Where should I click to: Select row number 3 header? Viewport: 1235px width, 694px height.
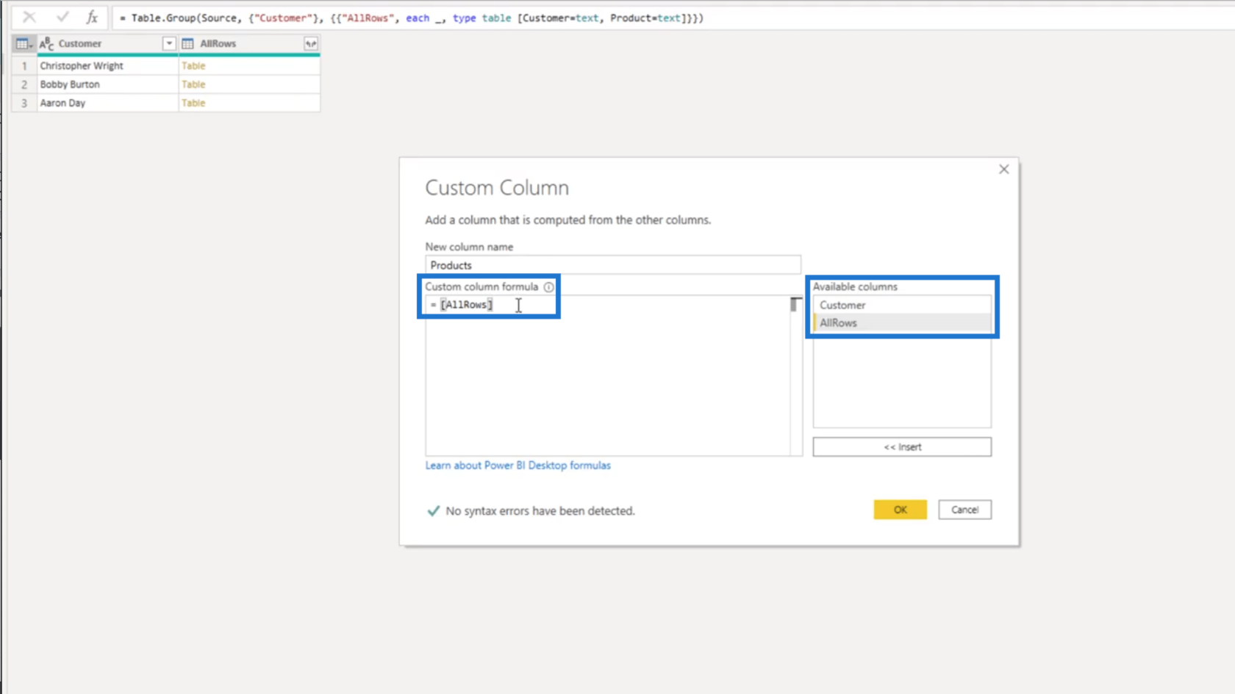[24, 103]
